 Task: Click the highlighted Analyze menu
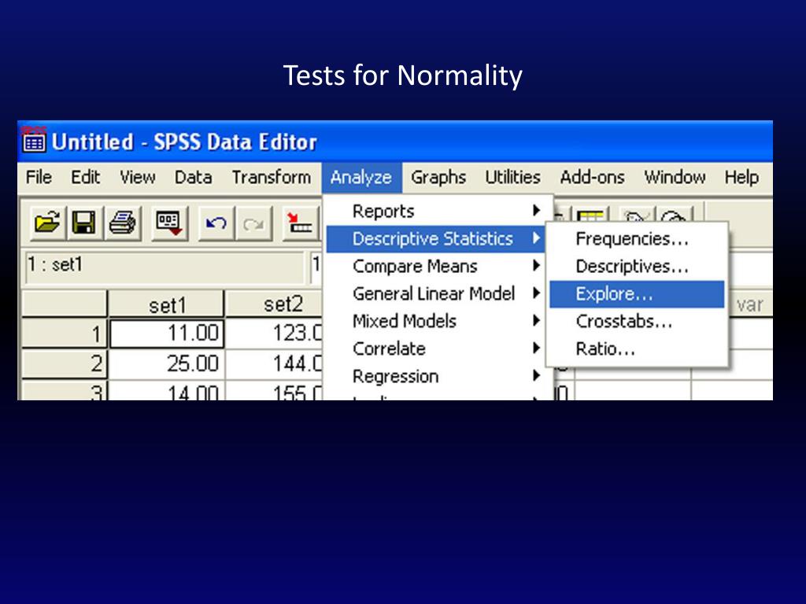coord(361,178)
